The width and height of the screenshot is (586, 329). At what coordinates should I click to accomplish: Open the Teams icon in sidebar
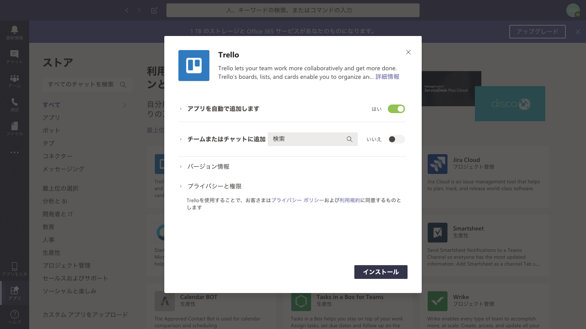pyautogui.click(x=14, y=78)
